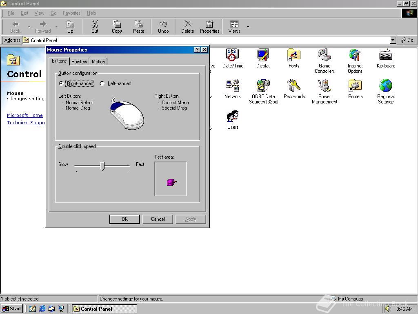Open the Regional Settings icon

[386, 92]
